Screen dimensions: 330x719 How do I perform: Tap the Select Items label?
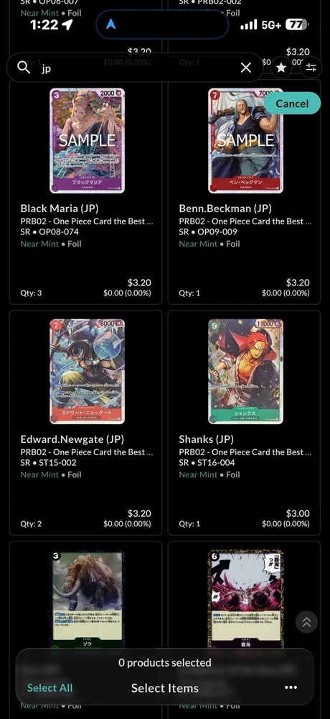click(165, 688)
